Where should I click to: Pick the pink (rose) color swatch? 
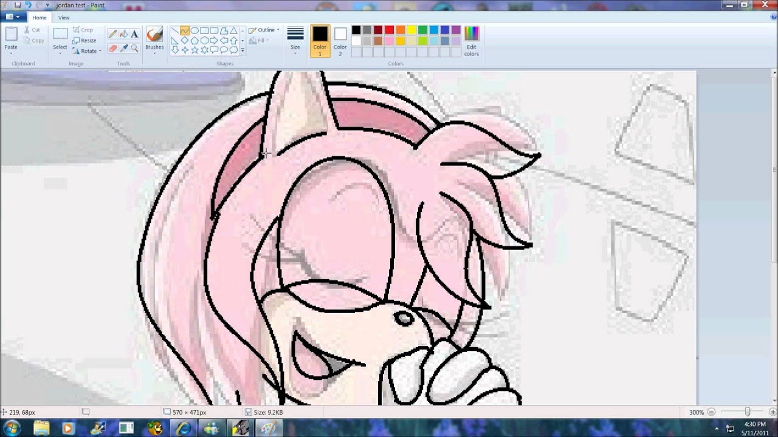point(389,41)
